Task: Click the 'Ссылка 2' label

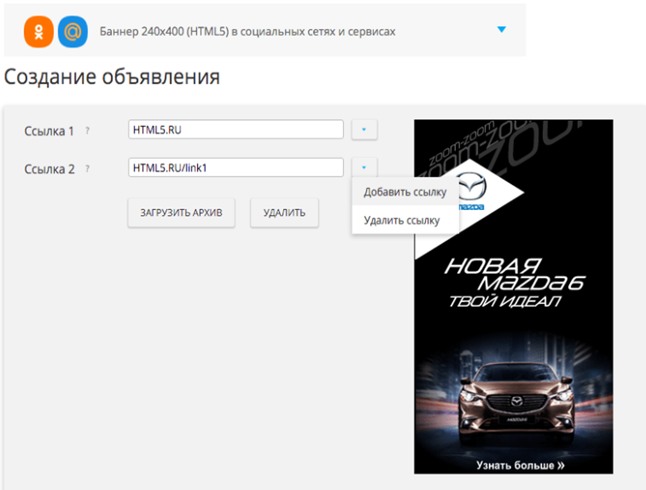Action: click(x=49, y=169)
